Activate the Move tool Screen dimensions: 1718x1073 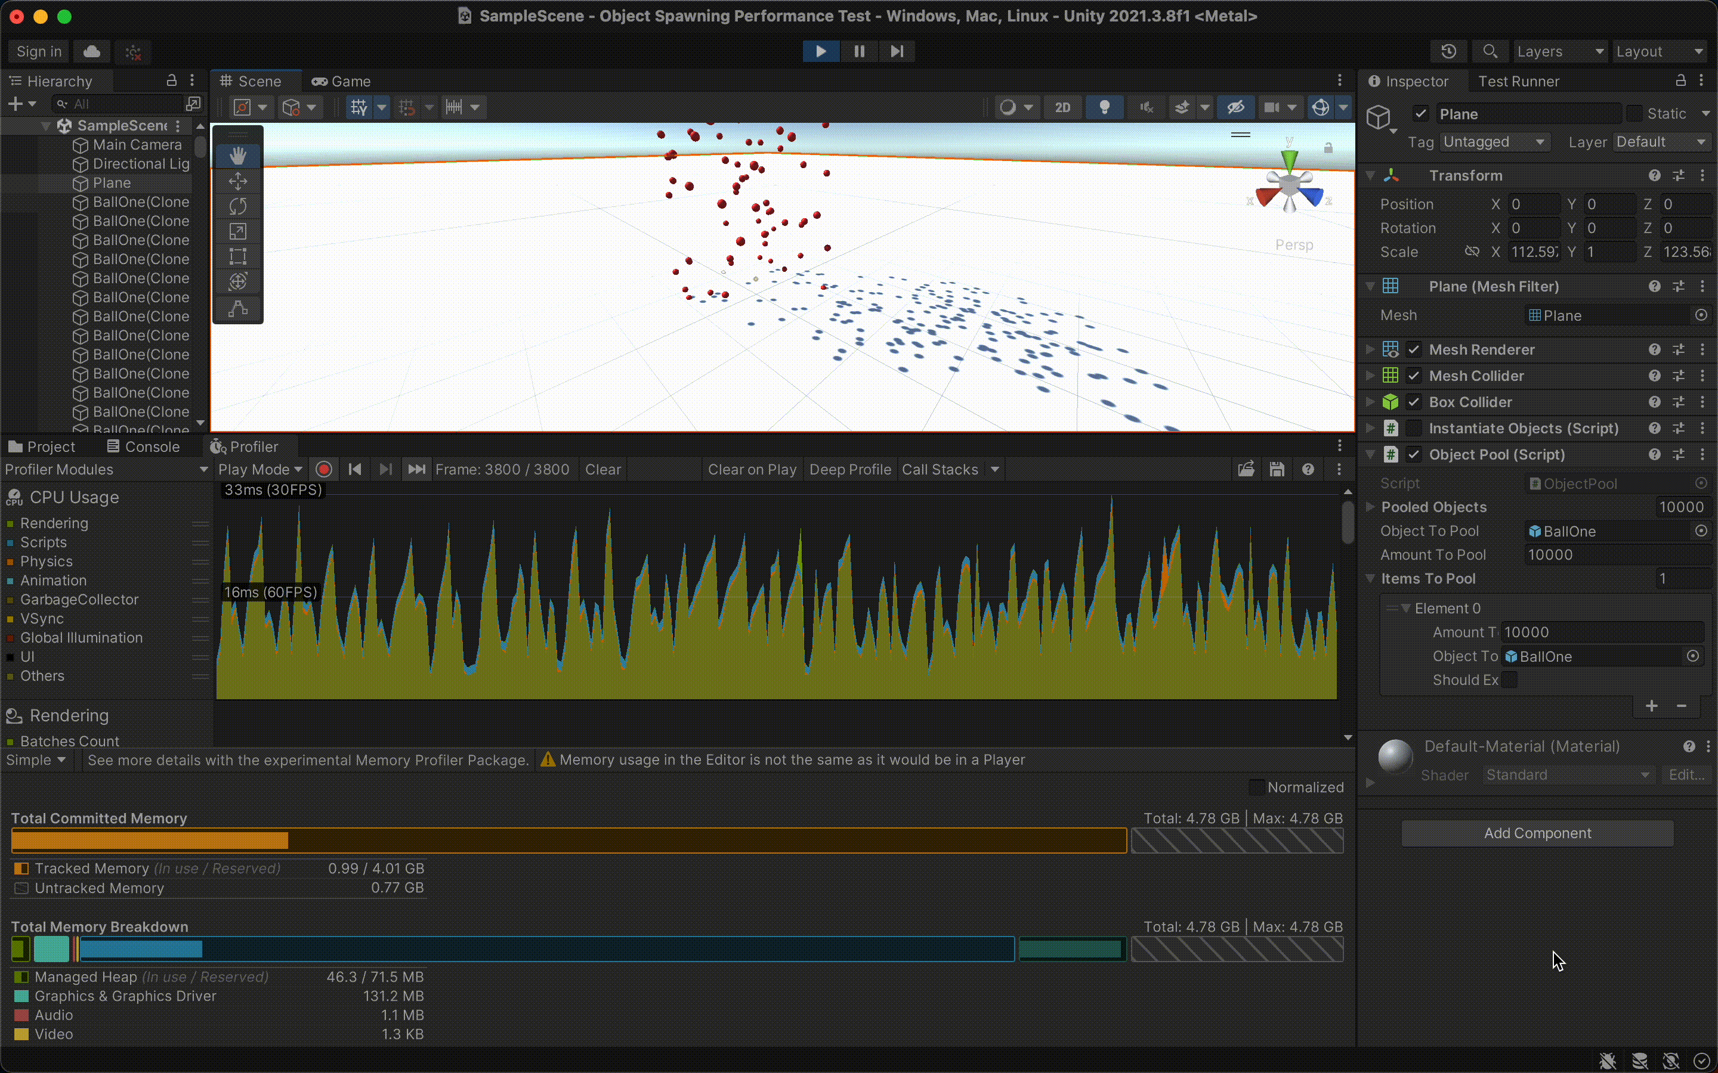pyautogui.click(x=238, y=181)
